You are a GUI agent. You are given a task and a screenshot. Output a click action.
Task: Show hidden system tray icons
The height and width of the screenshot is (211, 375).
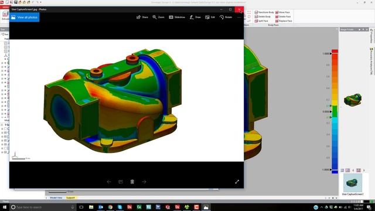[322, 207]
